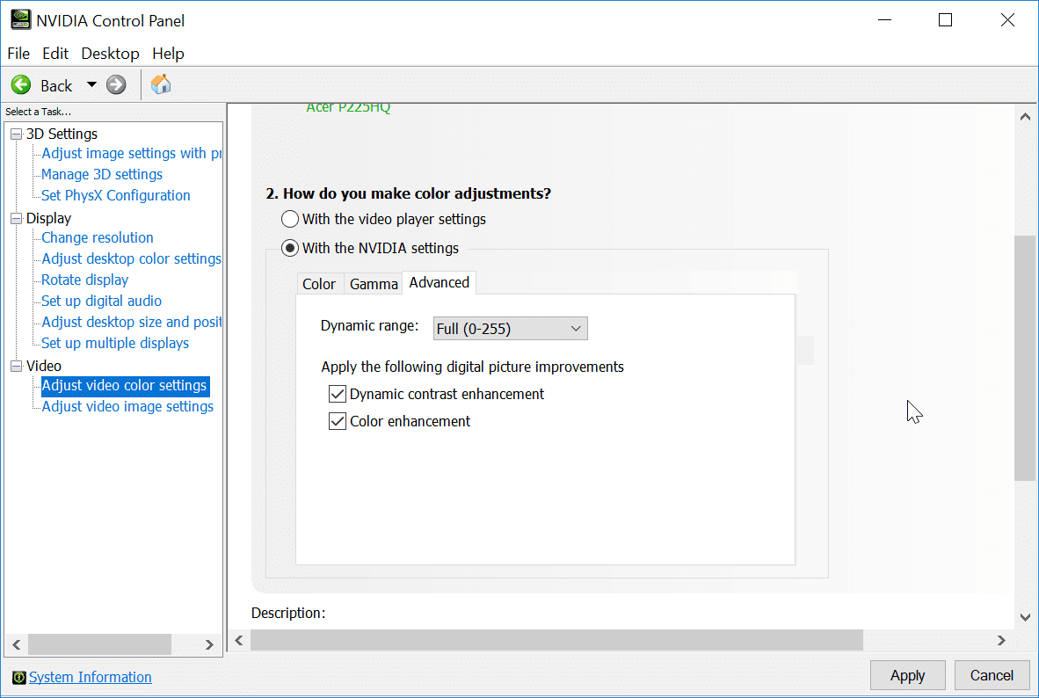Collapse the 3D Settings tree section
The image size is (1039, 698).
point(15,134)
